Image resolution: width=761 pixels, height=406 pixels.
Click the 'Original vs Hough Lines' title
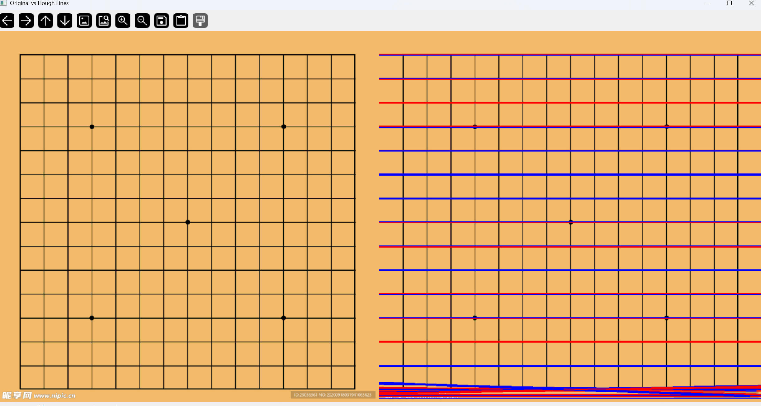[x=39, y=3]
